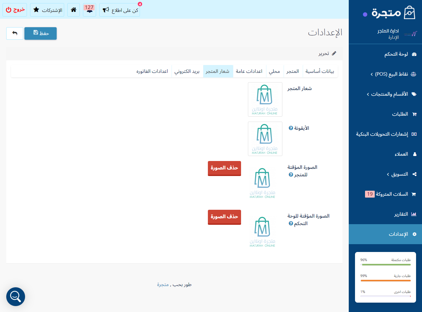
Task: Click the طلبات اخرى label
Action: [x=402, y=292]
